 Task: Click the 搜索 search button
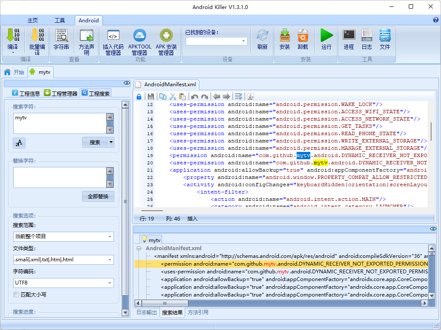[x=95, y=142]
